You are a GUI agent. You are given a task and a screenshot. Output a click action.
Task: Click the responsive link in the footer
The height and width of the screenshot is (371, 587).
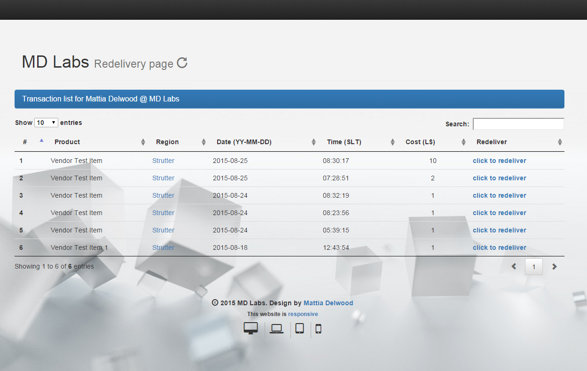coord(303,314)
